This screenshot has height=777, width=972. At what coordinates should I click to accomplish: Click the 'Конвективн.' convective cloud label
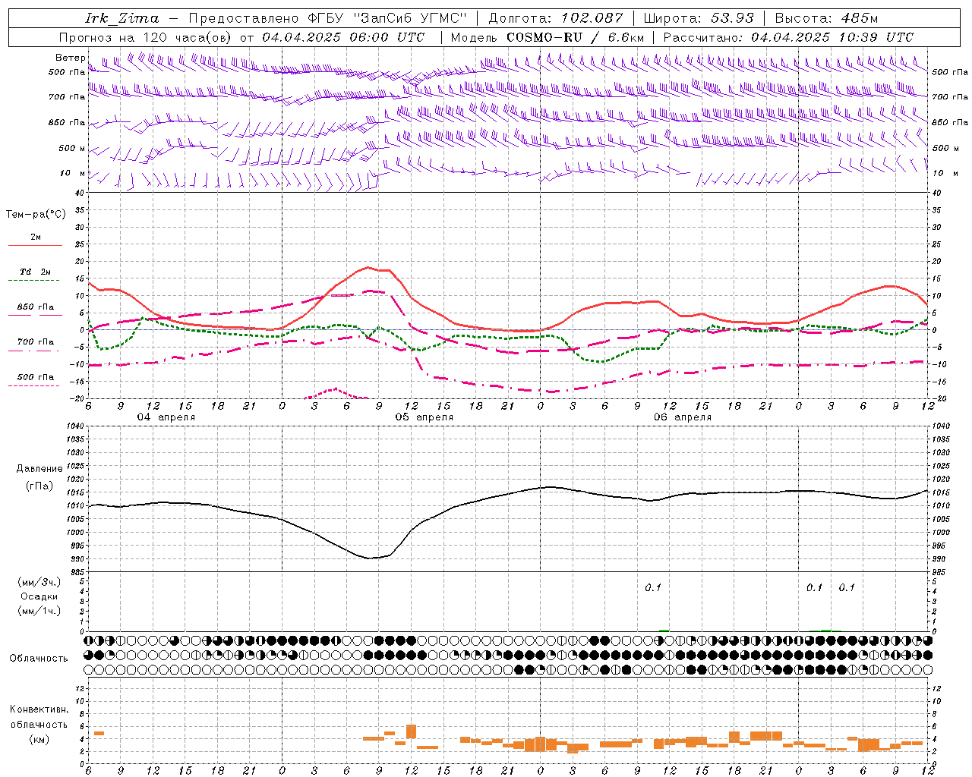39,709
